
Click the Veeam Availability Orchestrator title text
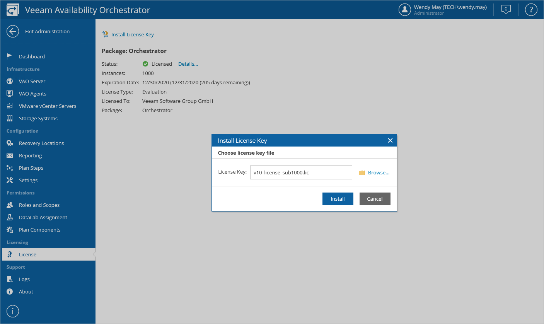[x=87, y=10]
